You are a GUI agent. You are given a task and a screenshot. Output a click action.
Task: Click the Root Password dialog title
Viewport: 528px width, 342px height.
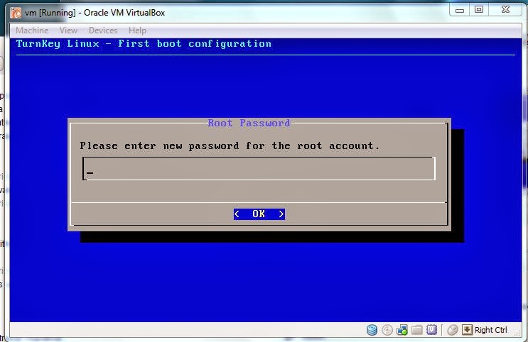[249, 123]
